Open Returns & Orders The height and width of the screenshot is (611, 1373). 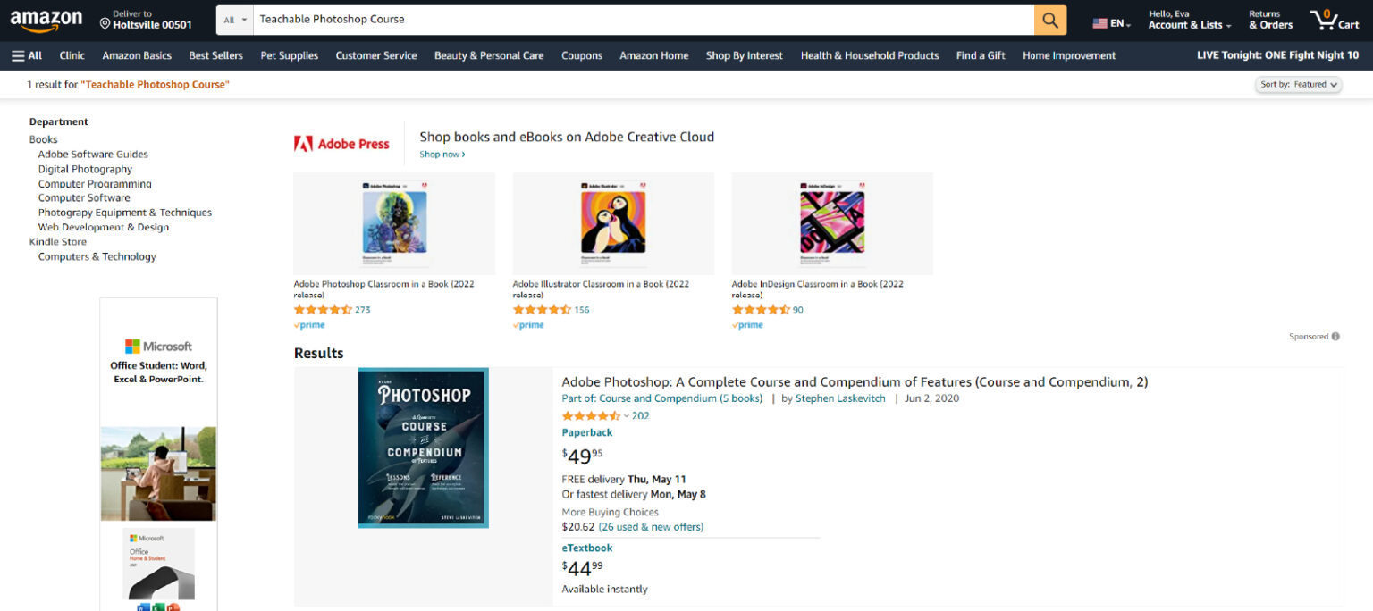(x=1269, y=20)
